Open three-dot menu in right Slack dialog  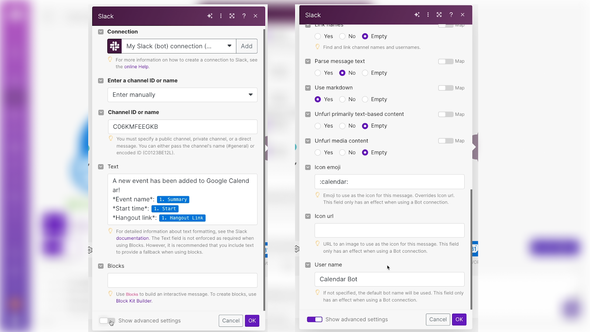[428, 15]
